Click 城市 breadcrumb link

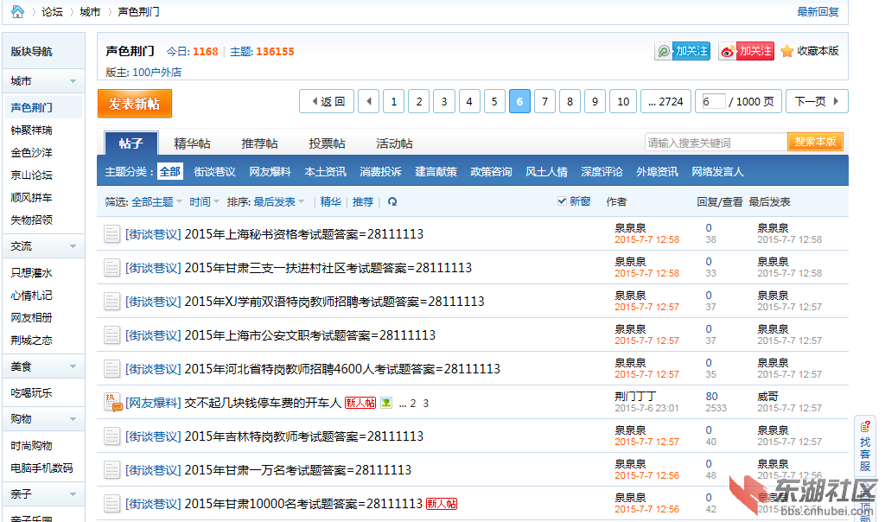90,12
